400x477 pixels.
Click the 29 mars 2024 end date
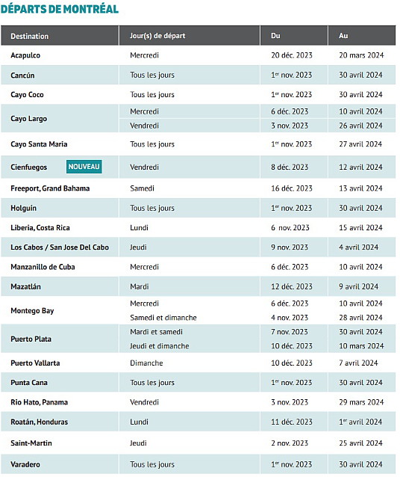pos(361,402)
